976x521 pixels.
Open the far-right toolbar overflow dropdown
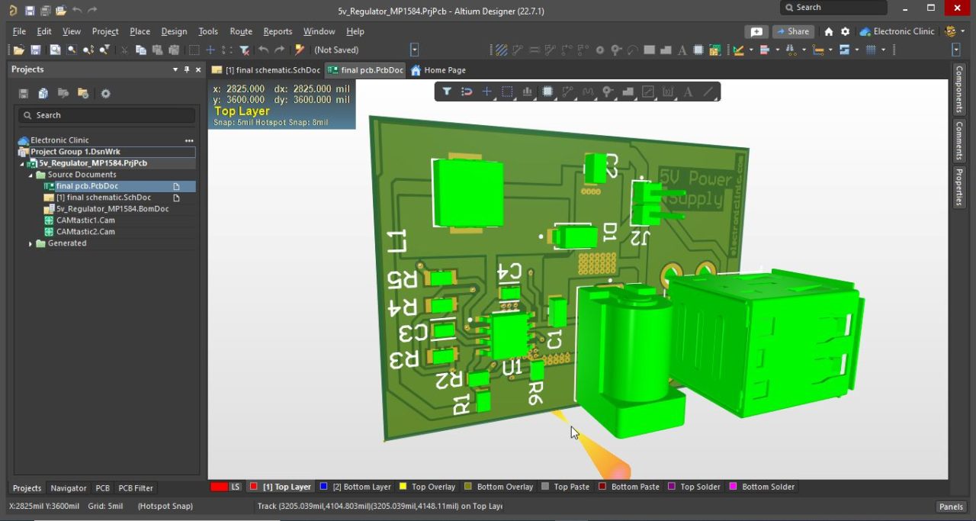point(956,50)
